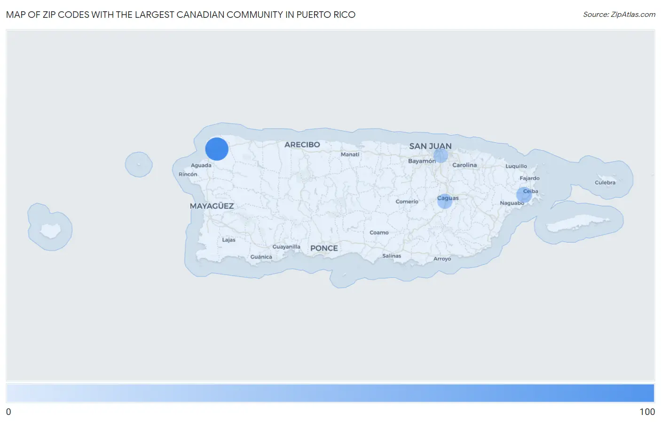Click the Manatí map label

point(350,154)
